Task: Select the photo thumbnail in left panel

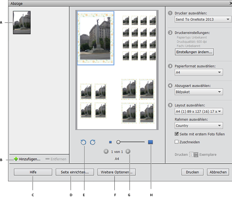Action: click(22, 23)
